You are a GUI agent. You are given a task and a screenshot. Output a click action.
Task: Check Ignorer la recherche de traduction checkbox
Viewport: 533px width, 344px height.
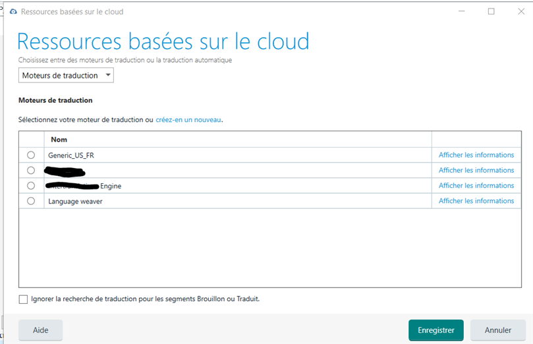tap(23, 299)
